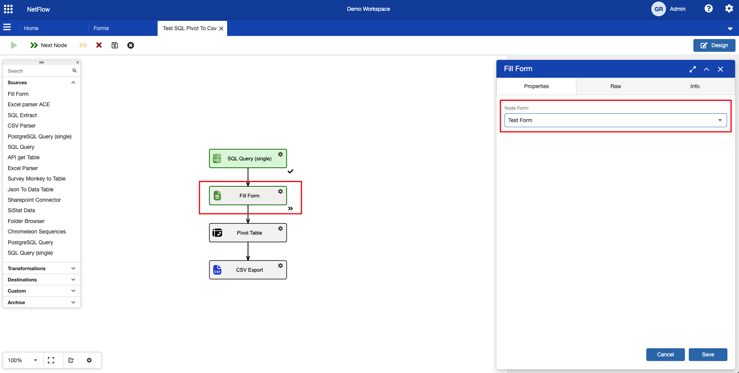739x373 pixels.
Task: Click the fit-to-screen icon in zoom bar
Action: tap(51, 360)
